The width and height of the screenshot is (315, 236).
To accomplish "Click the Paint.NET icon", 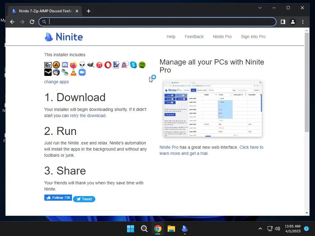I will coord(116,65).
